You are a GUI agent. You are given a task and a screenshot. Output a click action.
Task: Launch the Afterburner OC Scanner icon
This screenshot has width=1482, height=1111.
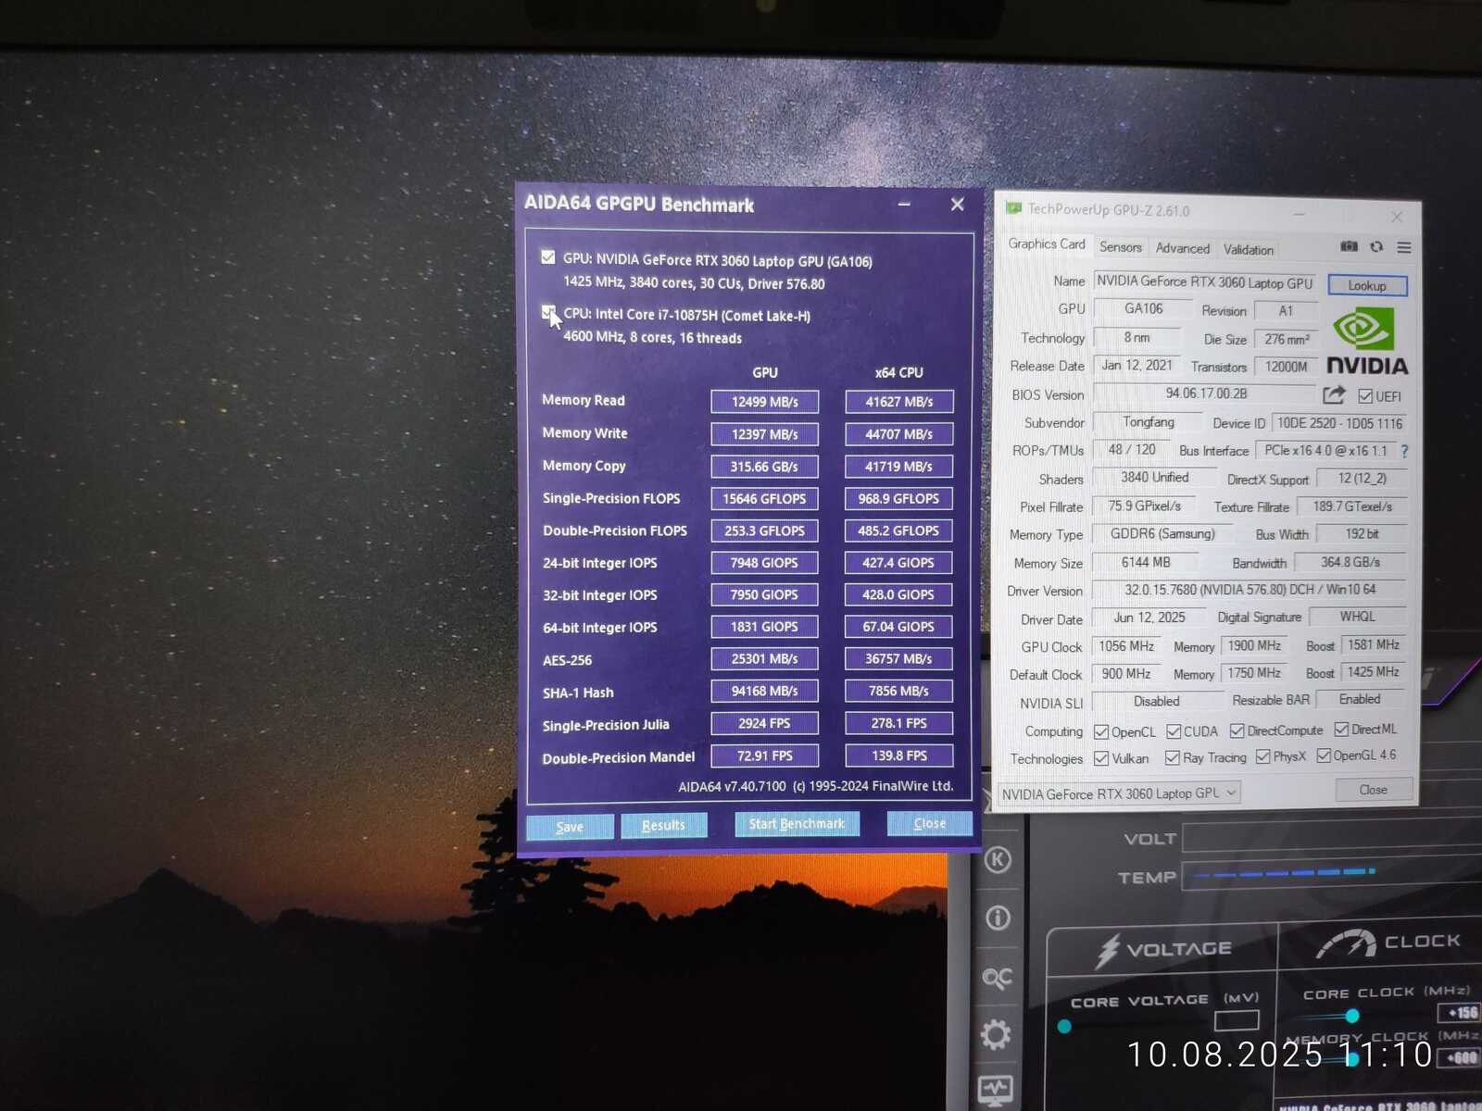point(998,978)
